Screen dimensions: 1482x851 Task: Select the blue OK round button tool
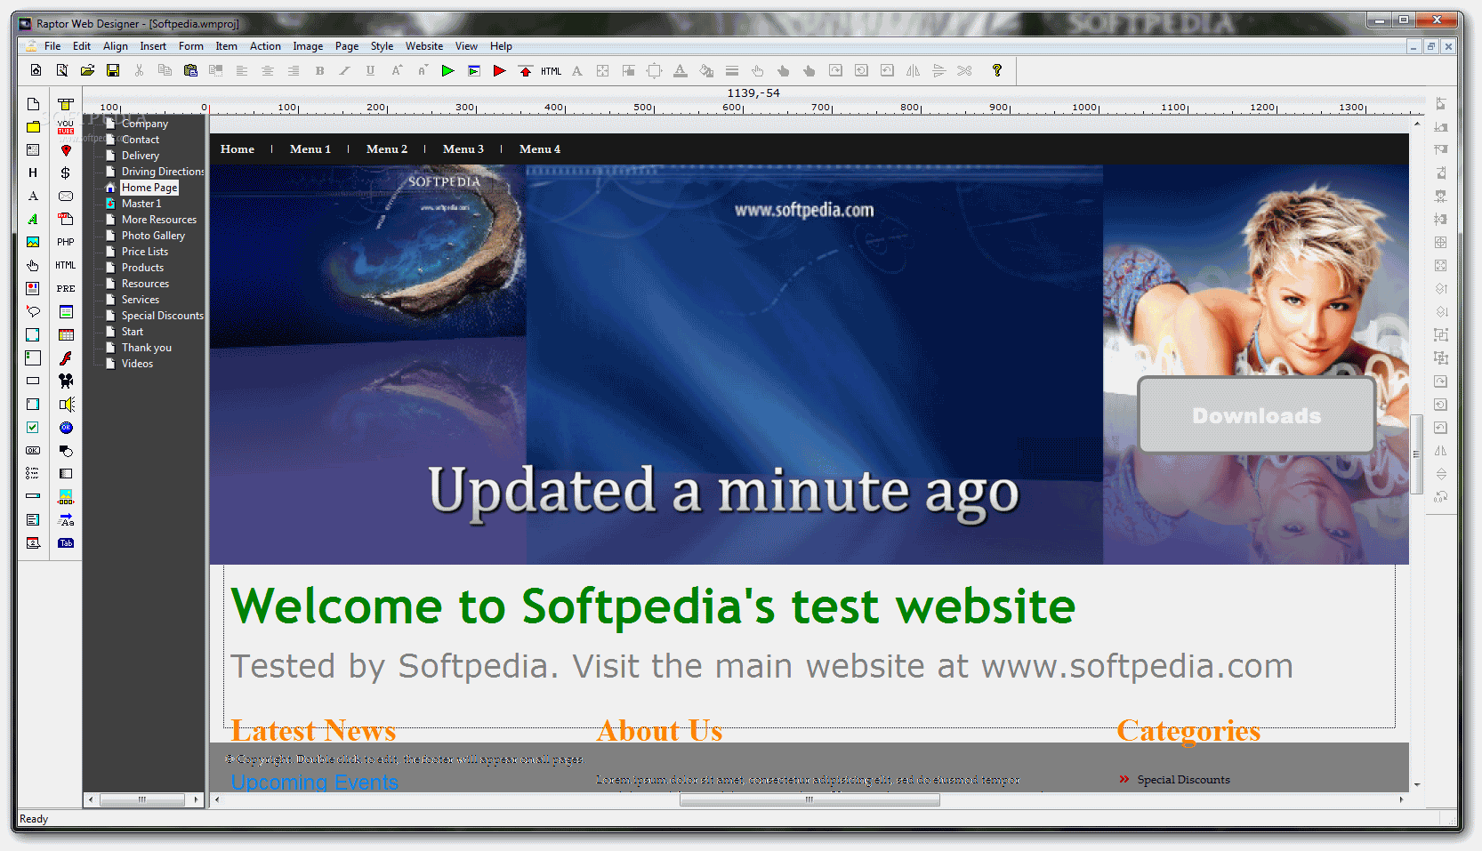click(66, 427)
